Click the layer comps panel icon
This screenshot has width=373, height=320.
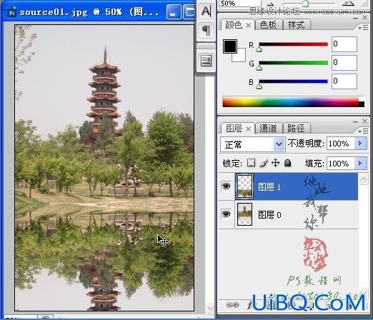[206, 61]
